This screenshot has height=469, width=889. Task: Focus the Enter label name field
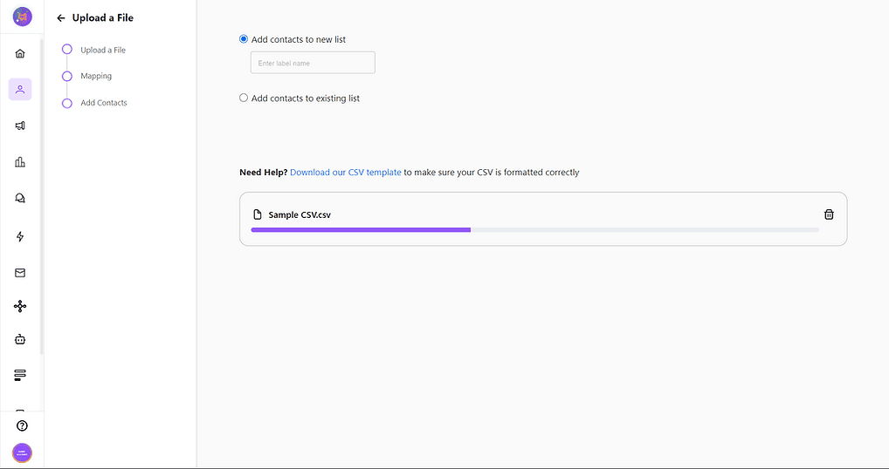pos(313,63)
